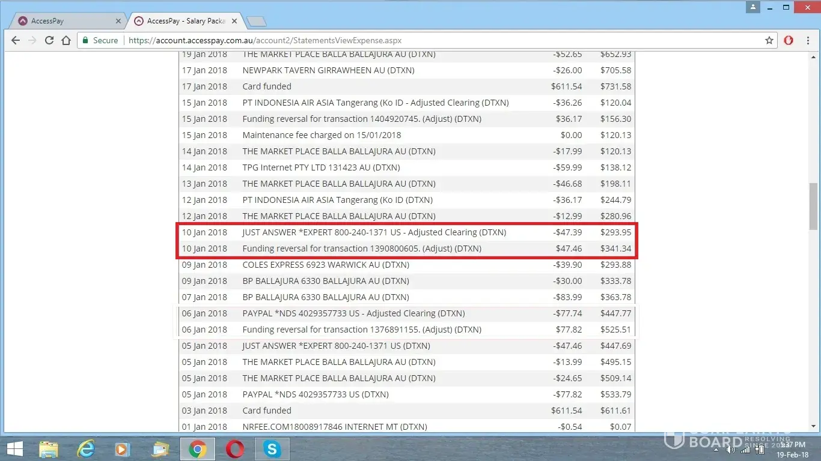Click the JUST ANSWER Adjusted Clearing row

tap(374, 232)
